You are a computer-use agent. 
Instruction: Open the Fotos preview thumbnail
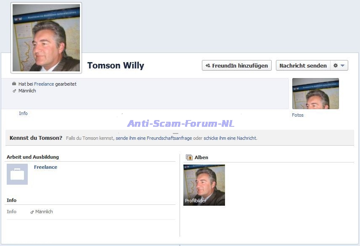click(315, 94)
